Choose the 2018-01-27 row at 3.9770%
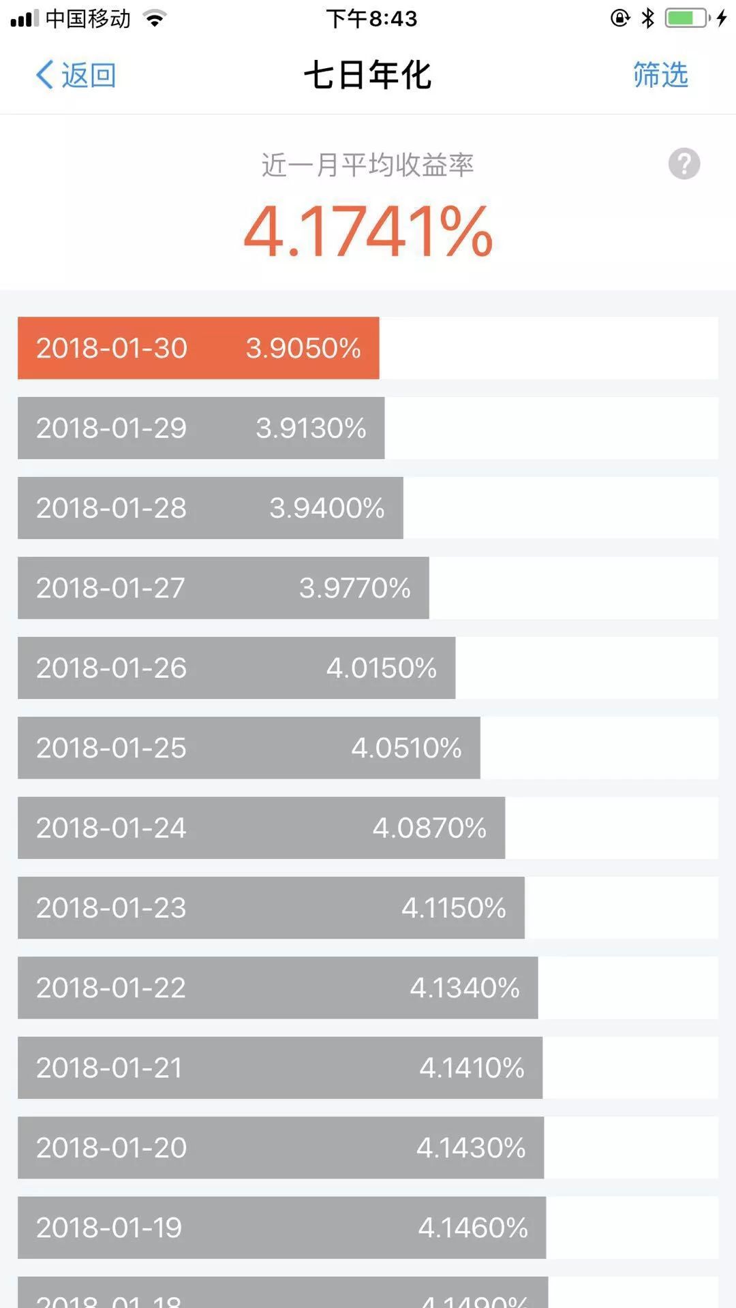Image resolution: width=736 pixels, height=1308 pixels. coord(223,588)
